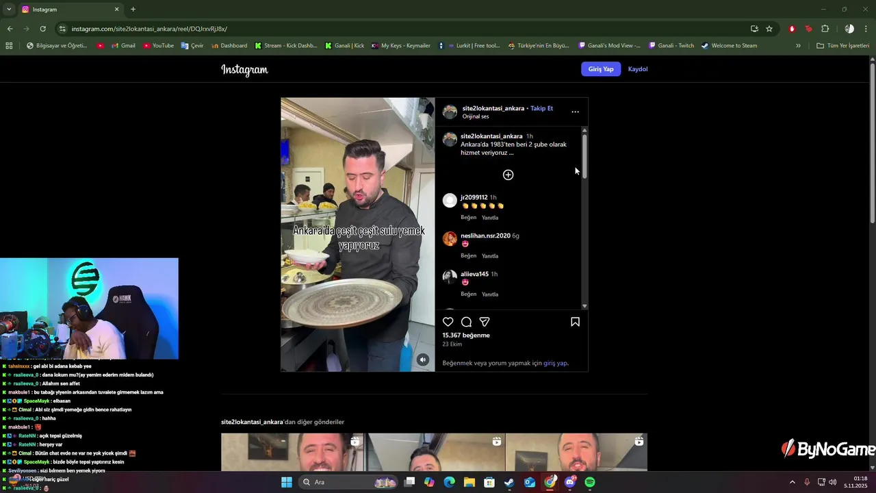Open Steam from the taskbar

pyautogui.click(x=509, y=482)
